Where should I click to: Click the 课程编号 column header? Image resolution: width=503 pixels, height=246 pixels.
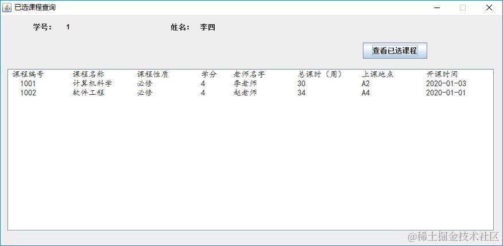click(28, 75)
